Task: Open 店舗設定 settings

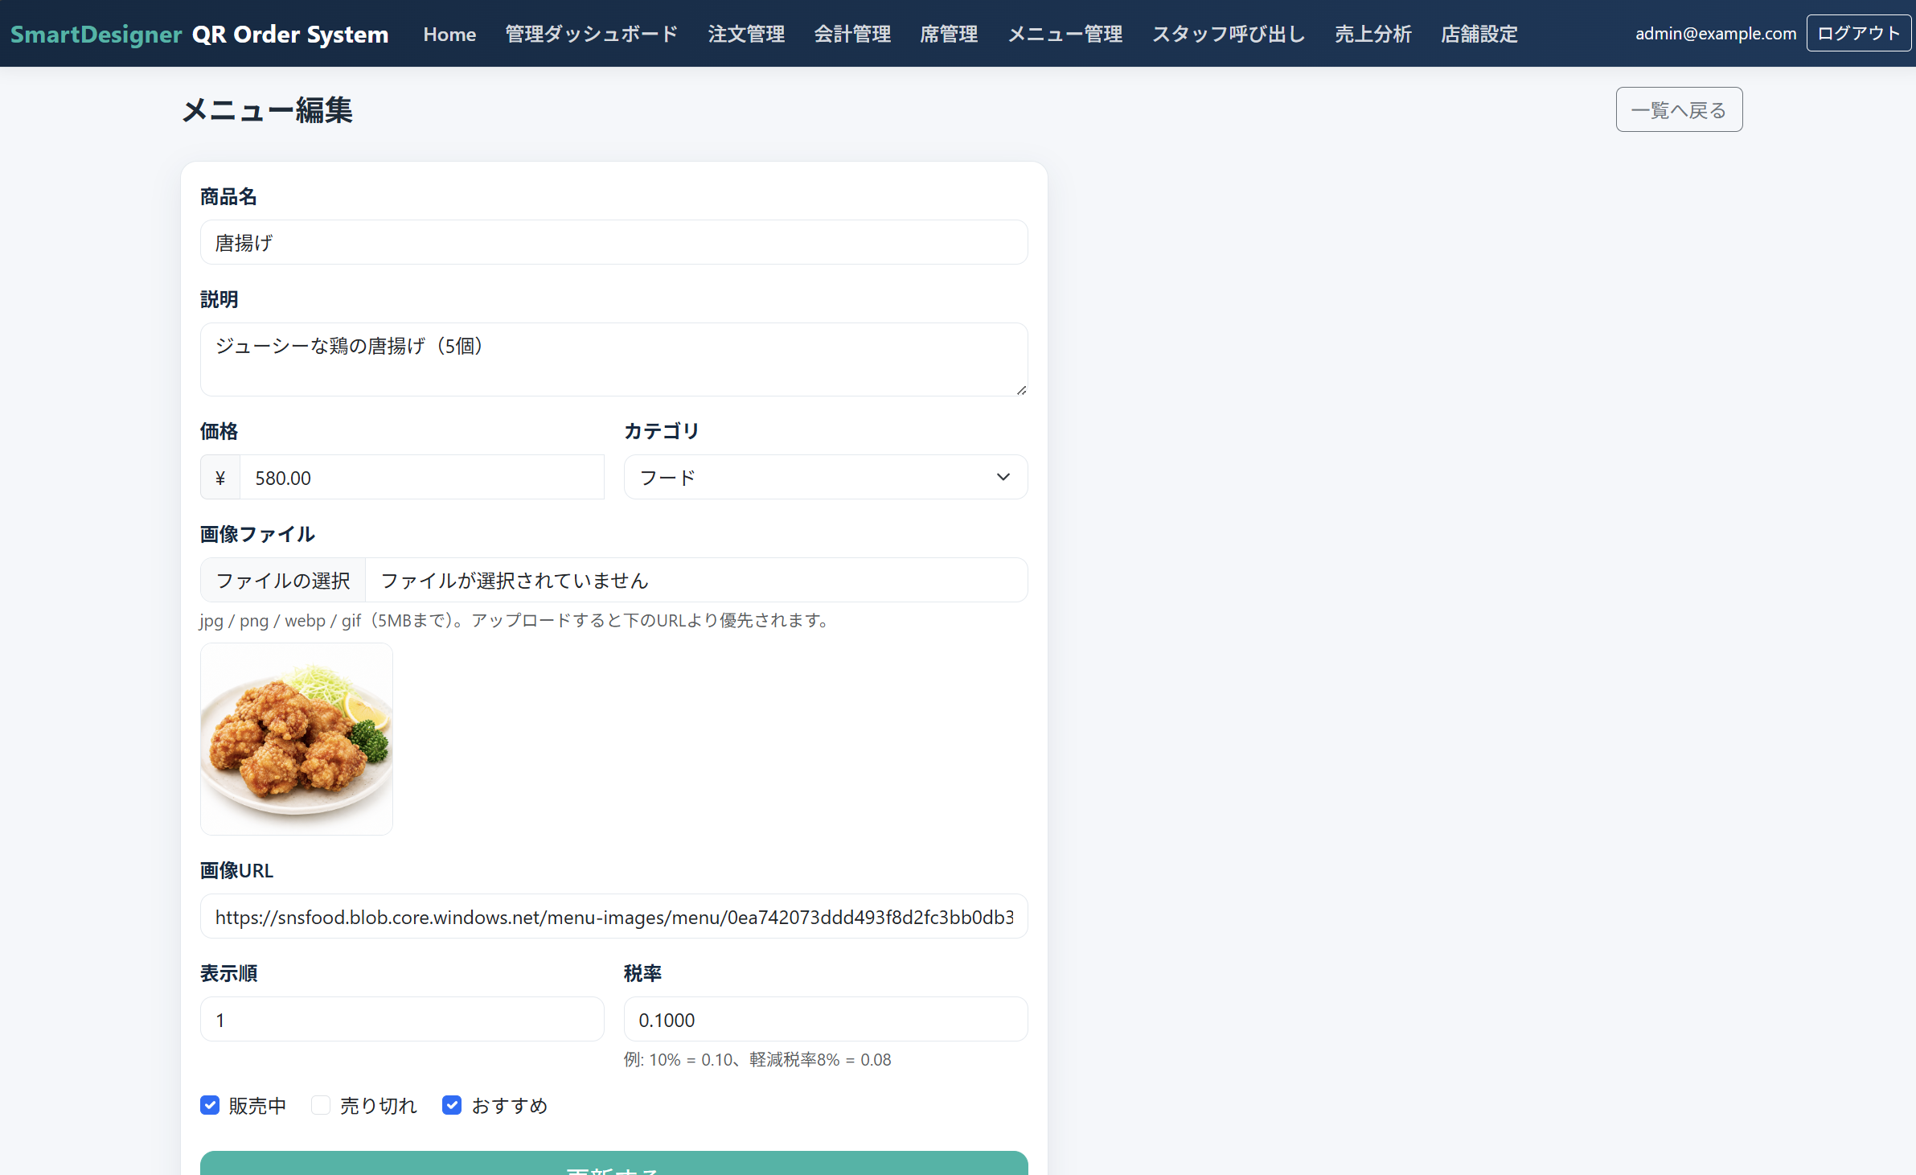Action: [1479, 34]
